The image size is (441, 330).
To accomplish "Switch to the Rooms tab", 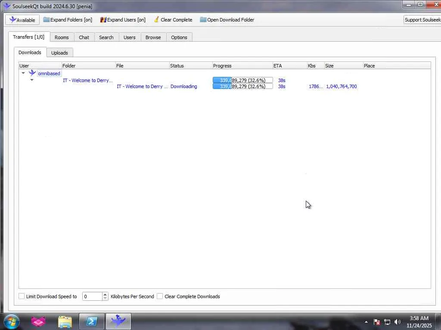I will [62, 37].
